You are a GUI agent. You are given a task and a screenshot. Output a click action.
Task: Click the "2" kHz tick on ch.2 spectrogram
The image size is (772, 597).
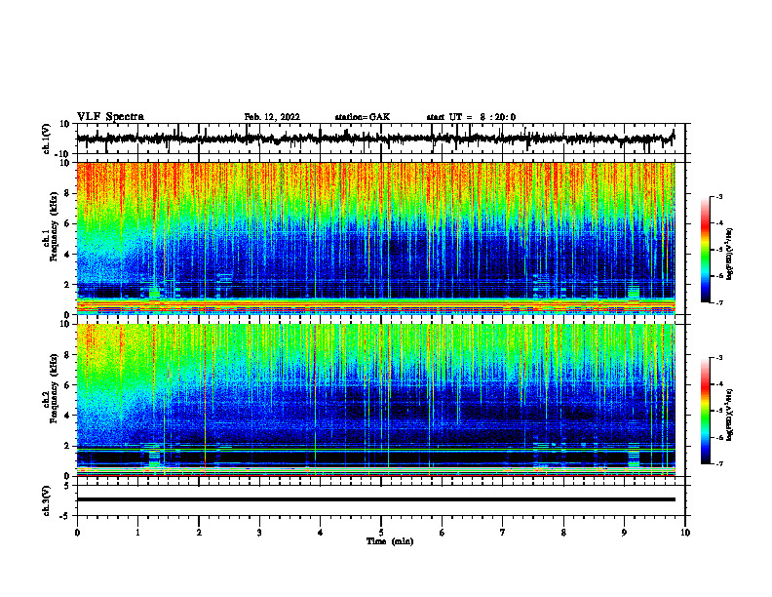(x=68, y=446)
